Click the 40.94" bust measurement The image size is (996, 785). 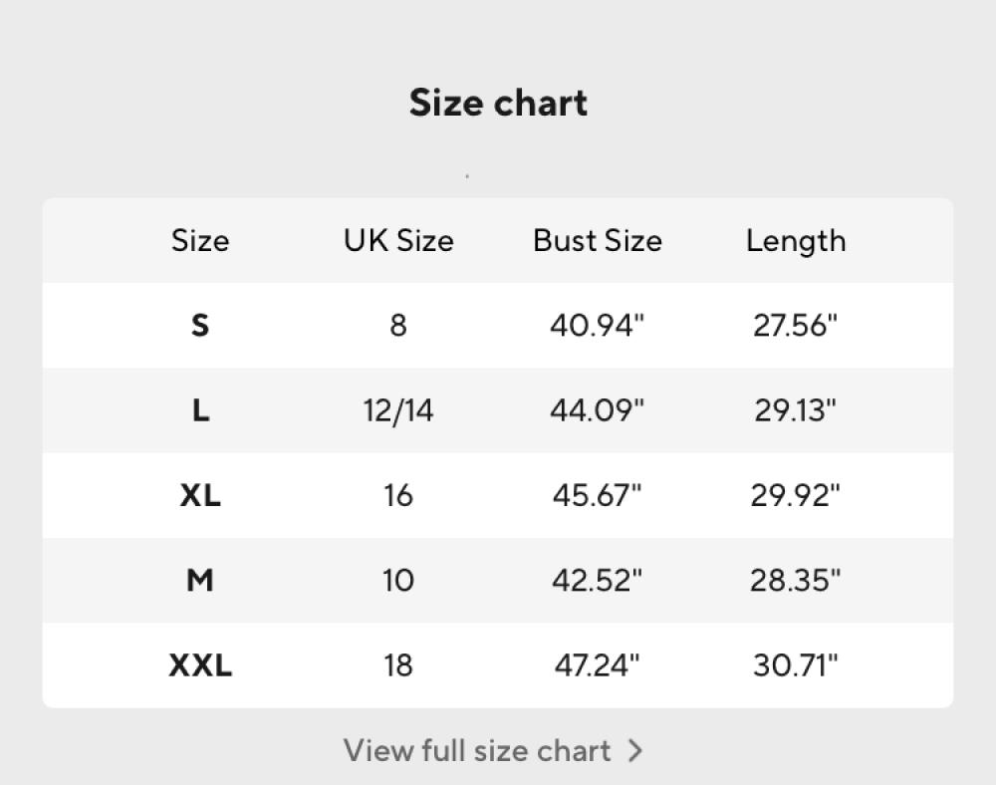[598, 326]
